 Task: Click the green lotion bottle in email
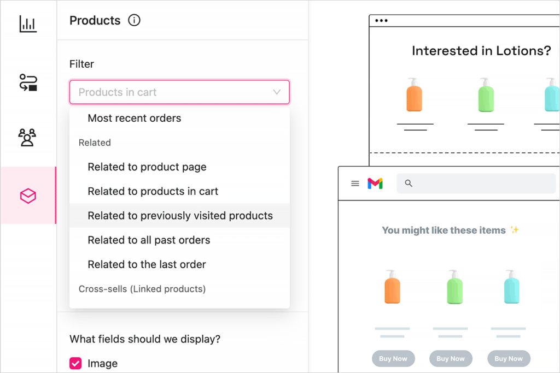[x=454, y=287]
